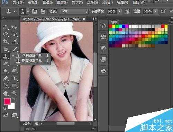This screenshot has width=173, height=132.
Task: Select the Lasso tool
Action: (x=5, y=34)
